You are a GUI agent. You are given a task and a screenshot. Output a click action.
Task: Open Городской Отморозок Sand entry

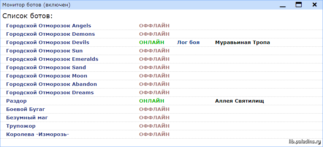pyautogui.click(x=46, y=67)
